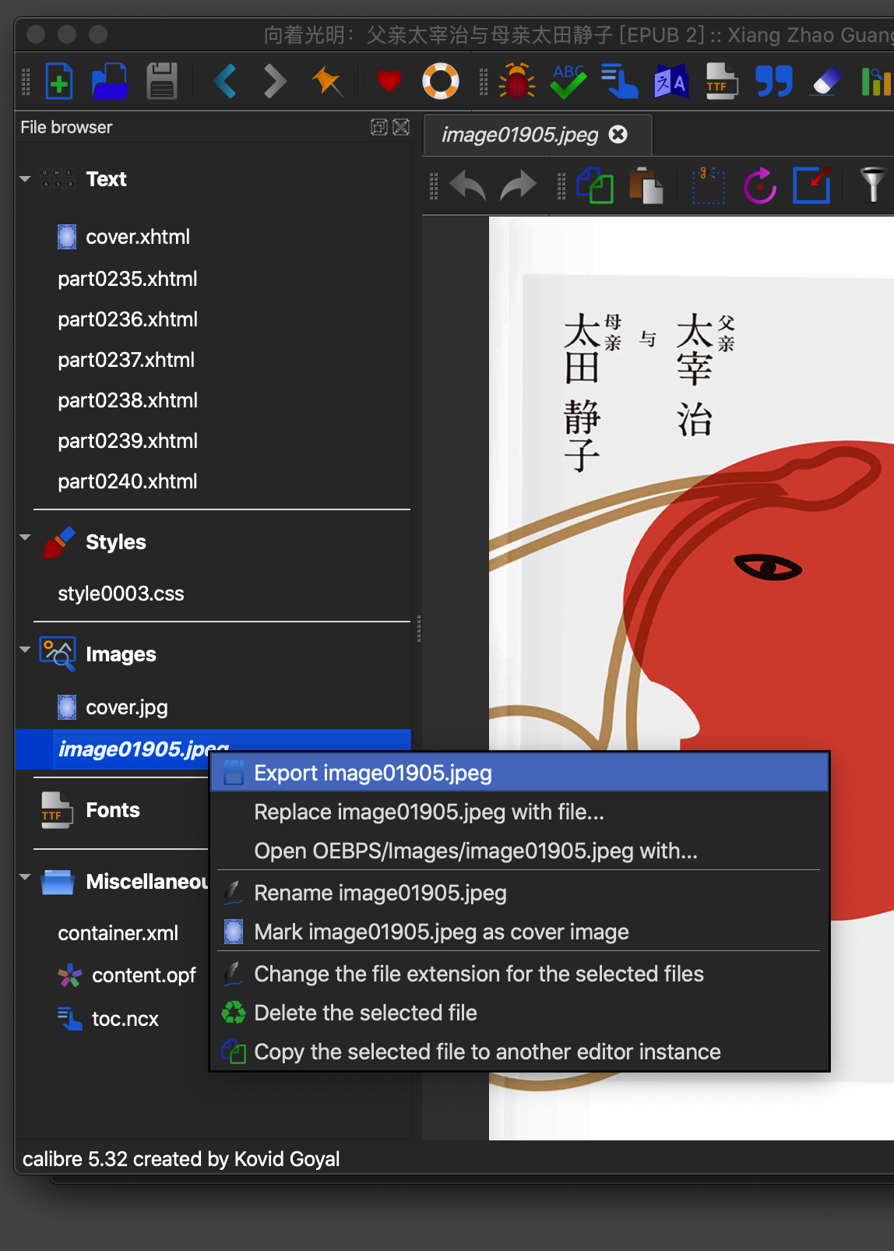
Task: Go forward with gray right arrow
Action: (274, 81)
